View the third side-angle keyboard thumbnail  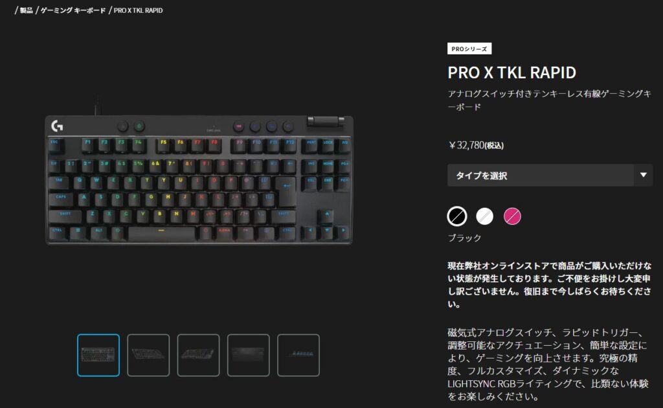198,355
